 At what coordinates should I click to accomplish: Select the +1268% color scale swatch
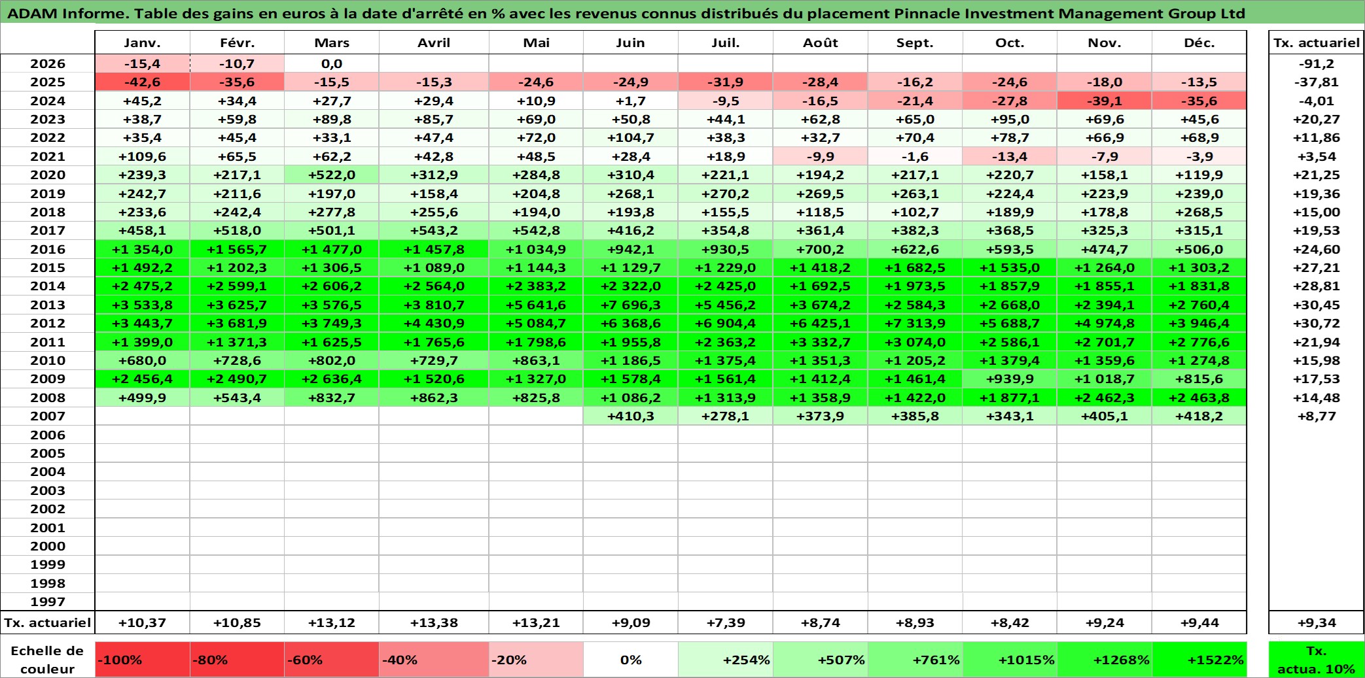[x=1105, y=660]
